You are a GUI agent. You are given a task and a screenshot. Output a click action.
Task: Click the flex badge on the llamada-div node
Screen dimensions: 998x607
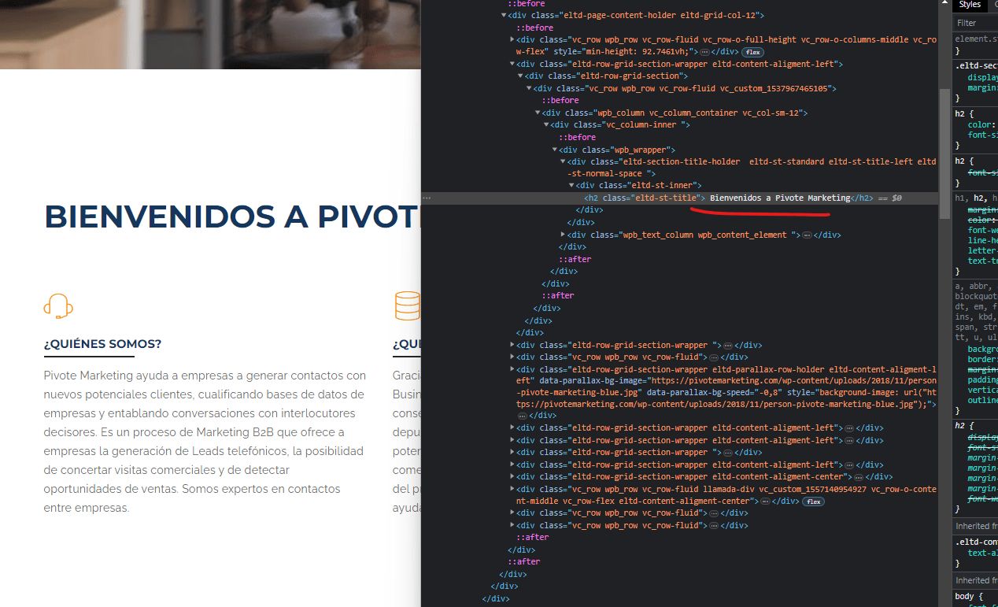(813, 502)
